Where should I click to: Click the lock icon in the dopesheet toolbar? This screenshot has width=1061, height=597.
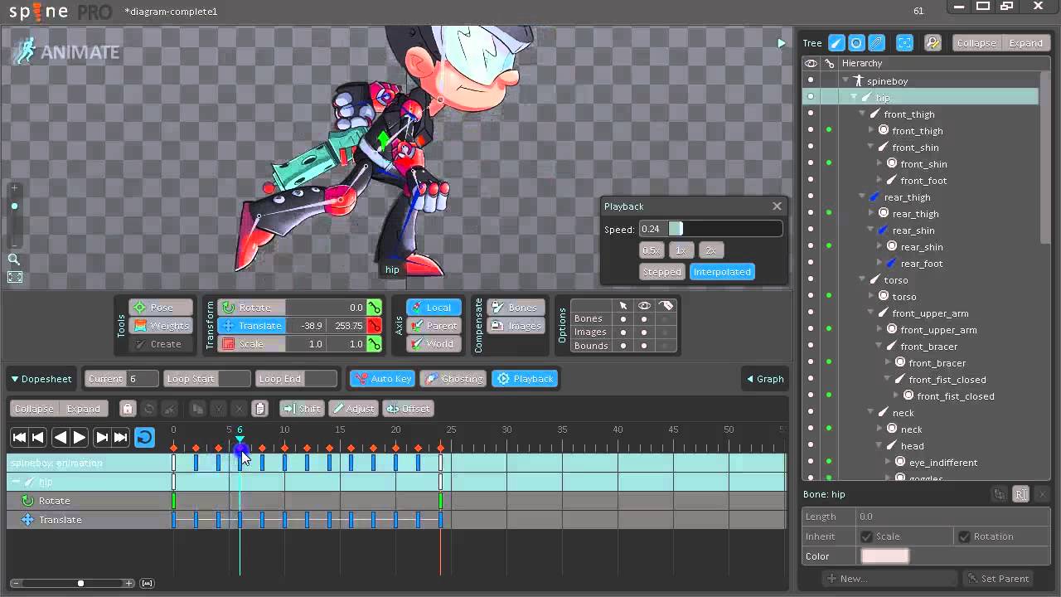(127, 409)
